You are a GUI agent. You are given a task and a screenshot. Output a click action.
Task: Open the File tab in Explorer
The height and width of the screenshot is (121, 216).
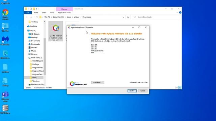(28, 12)
